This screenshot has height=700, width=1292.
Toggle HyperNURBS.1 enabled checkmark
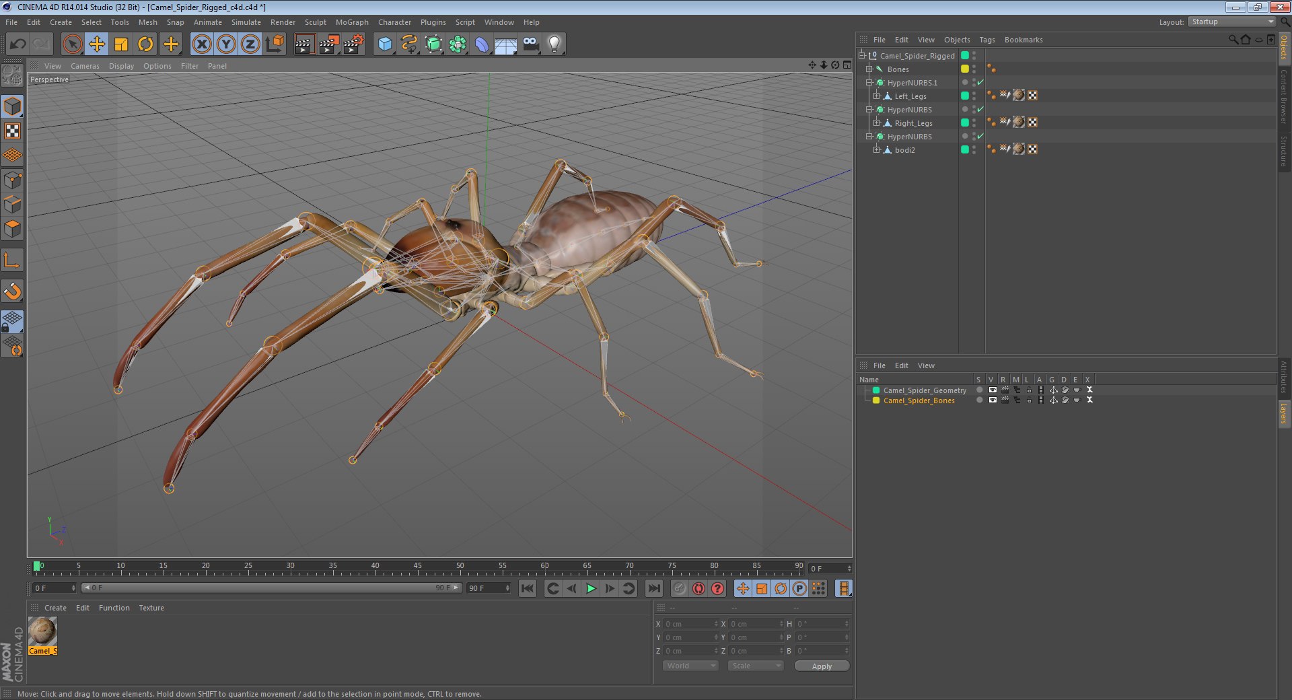pyautogui.click(x=980, y=83)
